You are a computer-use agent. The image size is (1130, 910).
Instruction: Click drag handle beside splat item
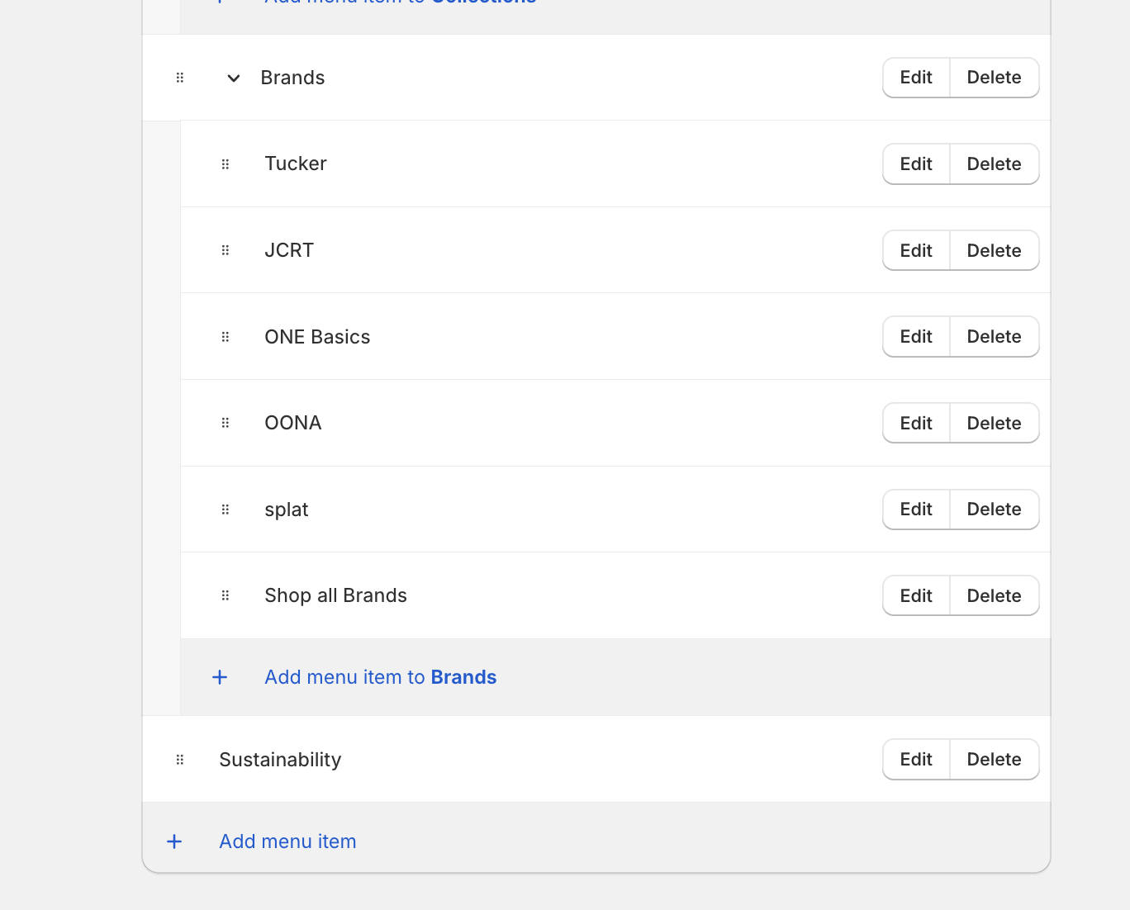[226, 510]
